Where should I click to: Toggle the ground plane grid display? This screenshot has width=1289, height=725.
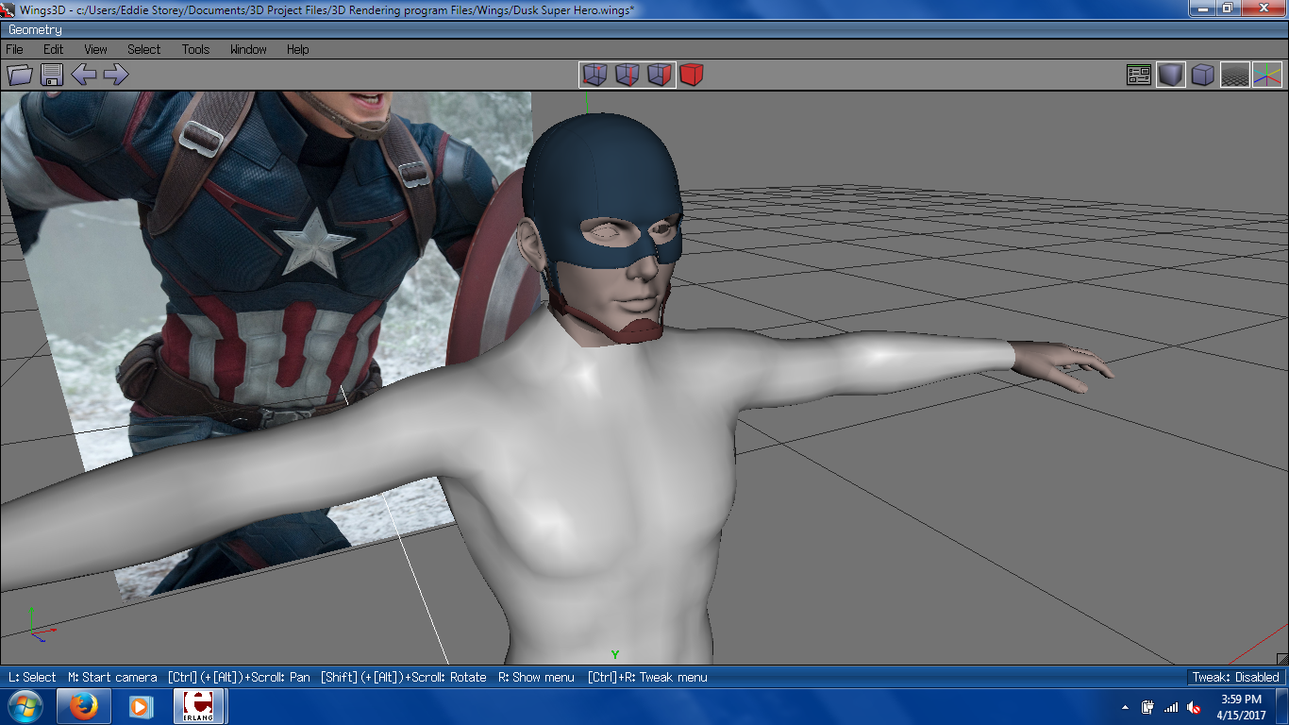(x=1235, y=75)
